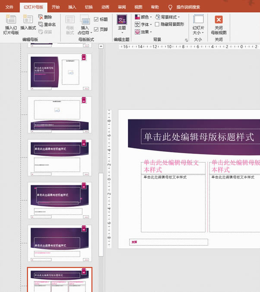
Task: Open the Slide Size dropdown (幻灯片大小)
Action: pyautogui.click(x=198, y=24)
